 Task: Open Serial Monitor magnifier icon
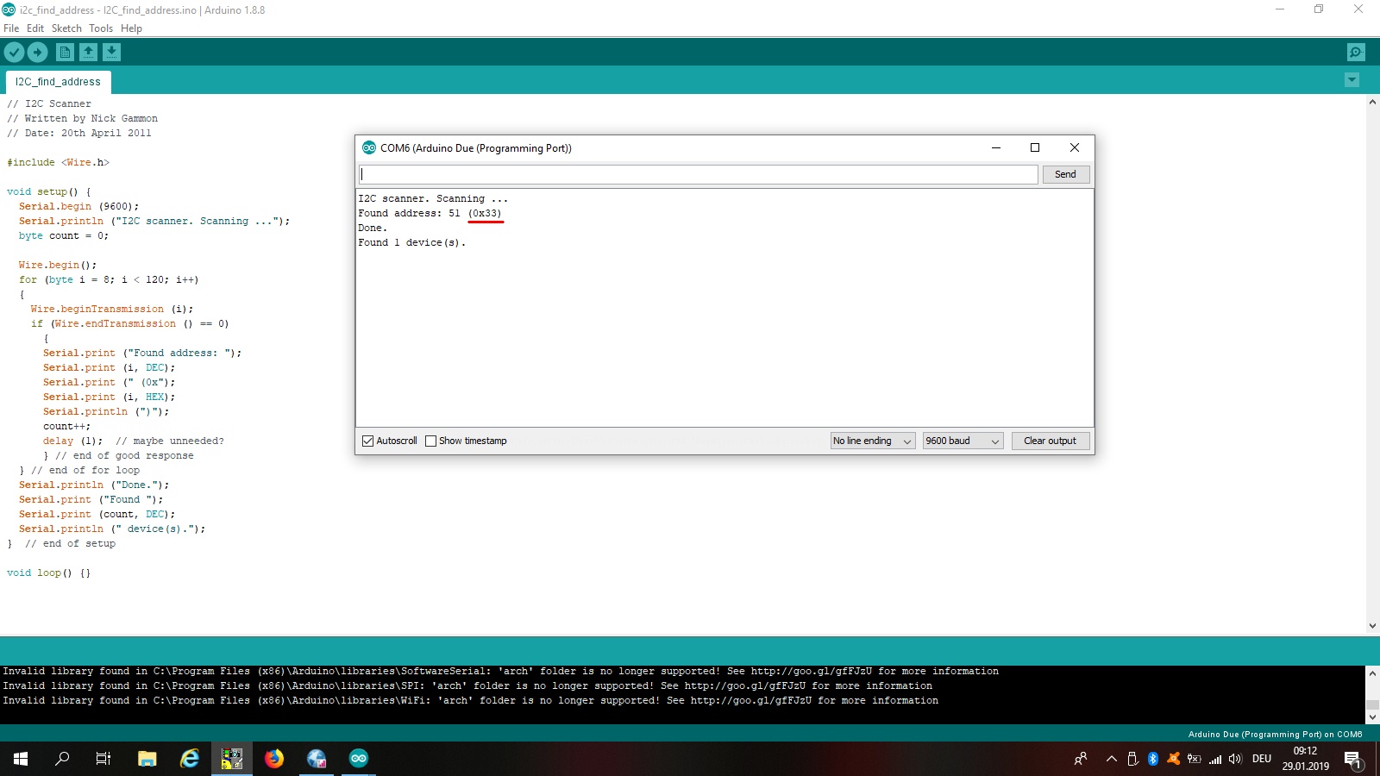click(x=1356, y=53)
